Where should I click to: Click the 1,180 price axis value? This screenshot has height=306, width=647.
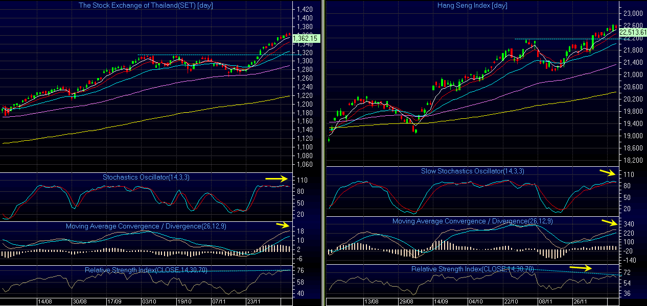(x=305, y=113)
